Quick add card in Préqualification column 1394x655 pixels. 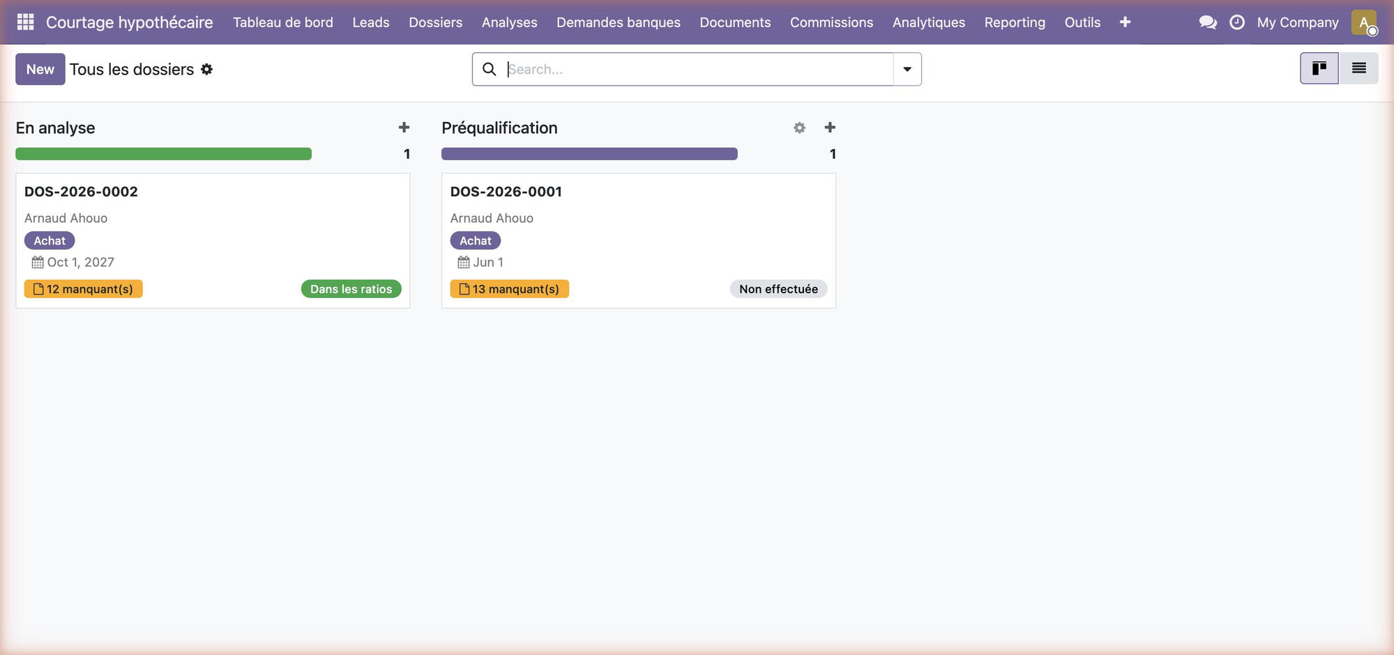[830, 128]
